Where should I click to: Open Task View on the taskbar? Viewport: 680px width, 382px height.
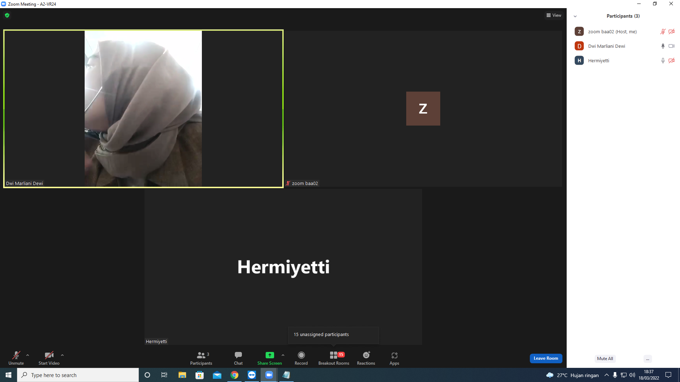click(x=164, y=375)
